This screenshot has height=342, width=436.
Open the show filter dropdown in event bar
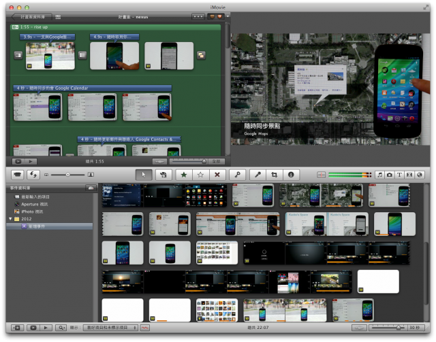[x=110, y=328]
